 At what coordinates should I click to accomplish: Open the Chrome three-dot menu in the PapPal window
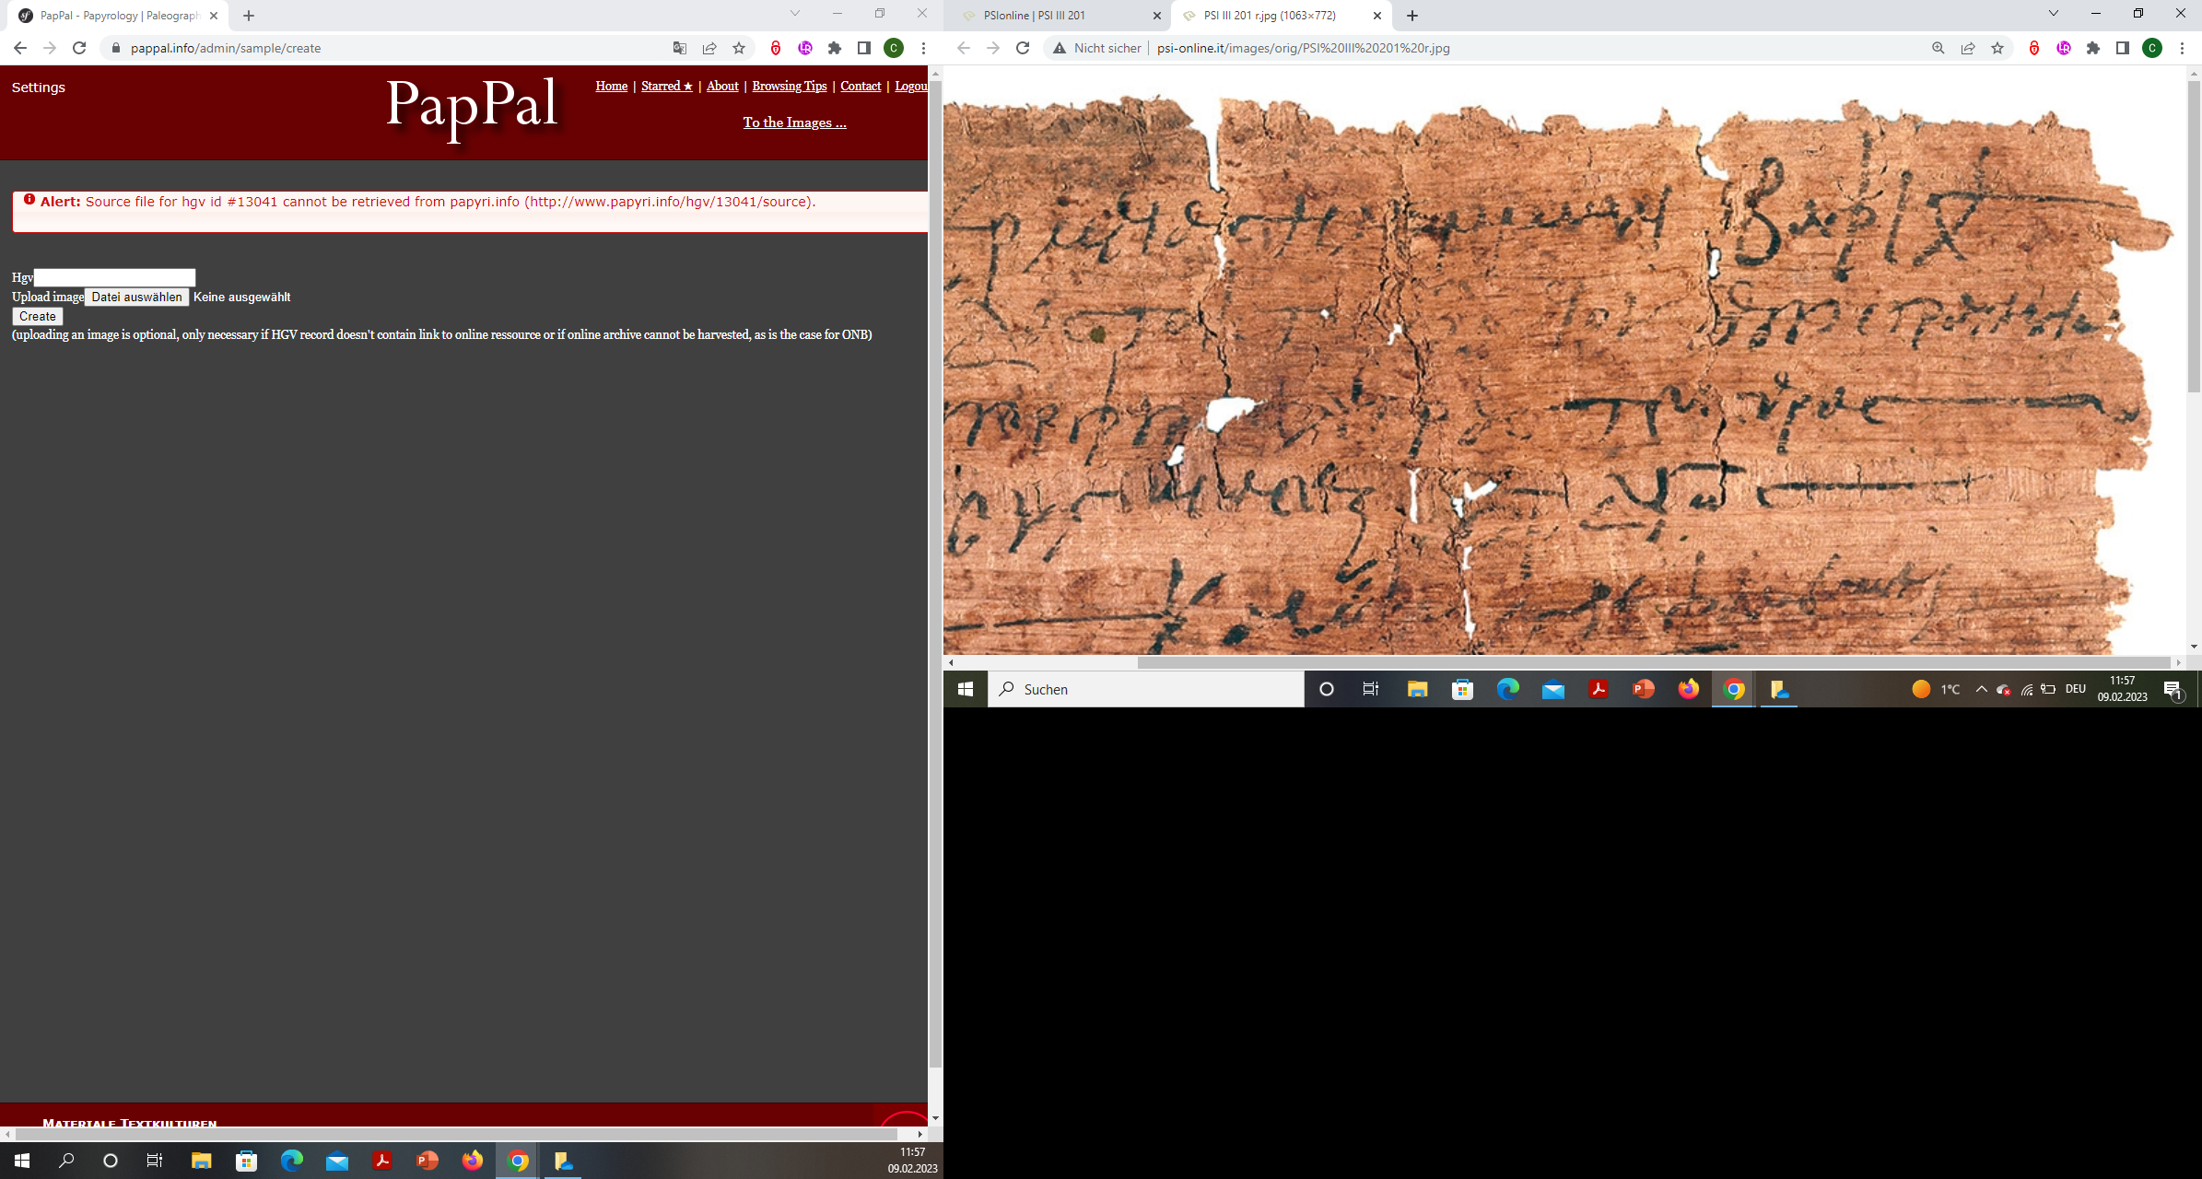click(x=923, y=48)
